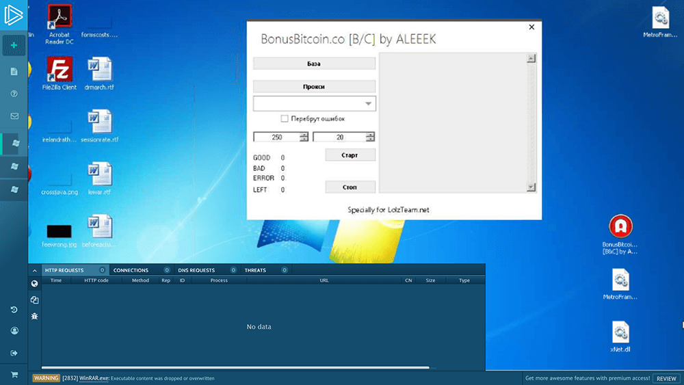
Task: Open the shopping cart icon in sidebar
Action: [14, 375]
